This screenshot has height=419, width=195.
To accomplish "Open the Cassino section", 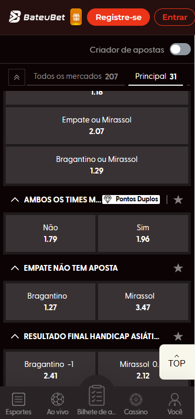I will 136,404.
